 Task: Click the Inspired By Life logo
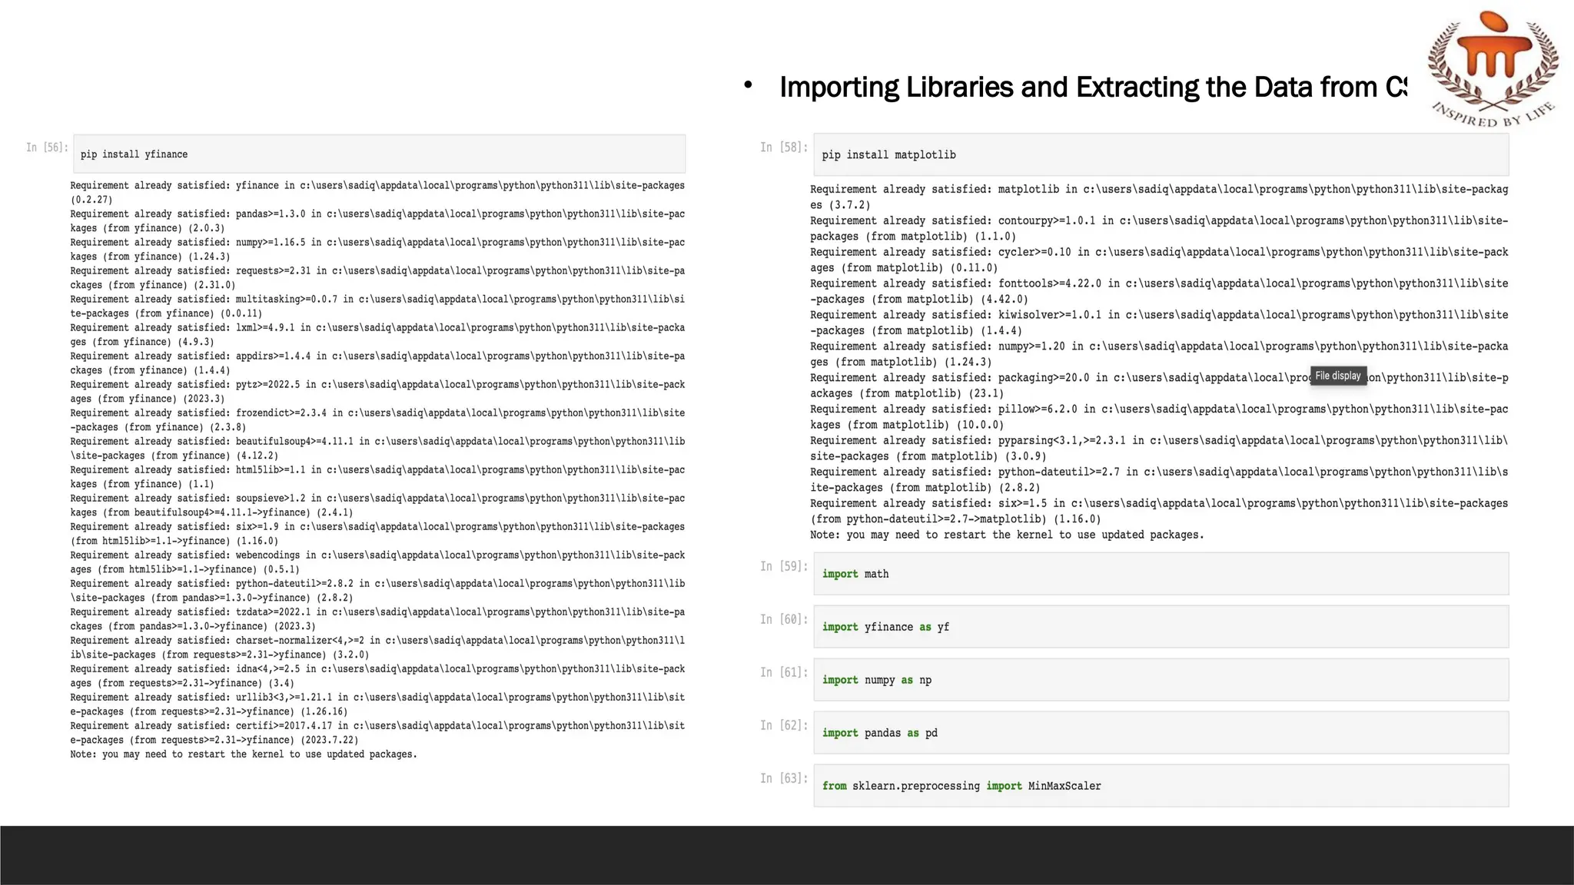pos(1493,69)
